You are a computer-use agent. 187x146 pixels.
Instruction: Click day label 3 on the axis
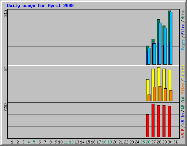tap(23, 142)
